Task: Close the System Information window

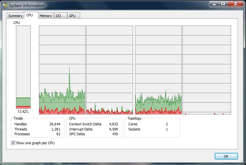Action: pyautogui.click(x=235, y=4)
